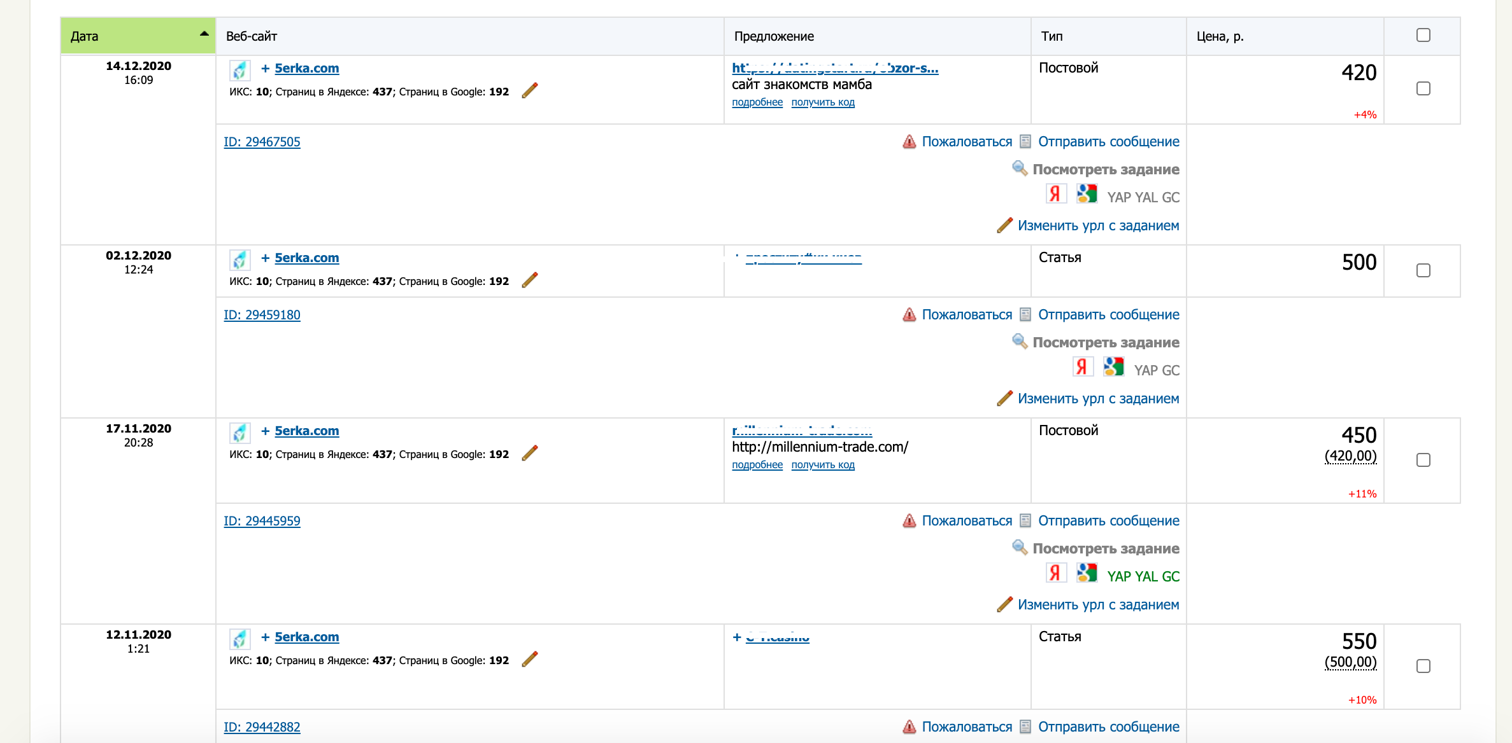
Task: Click warning icon beside Пожаловаться for ID 29445959
Action: pyautogui.click(x=909, y=521)
